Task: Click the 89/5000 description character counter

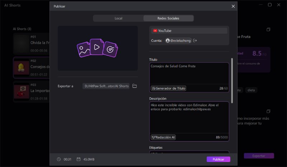Action: tap(222, 137)
